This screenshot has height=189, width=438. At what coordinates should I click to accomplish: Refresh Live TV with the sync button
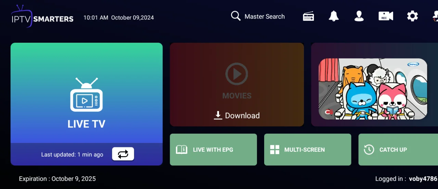[x=123, y=154]
